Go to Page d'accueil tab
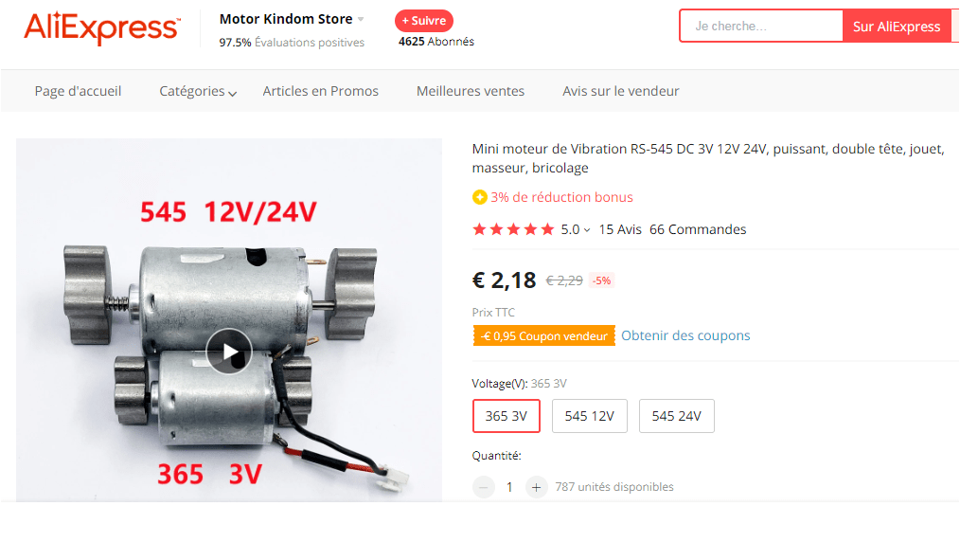 point(78,91)
